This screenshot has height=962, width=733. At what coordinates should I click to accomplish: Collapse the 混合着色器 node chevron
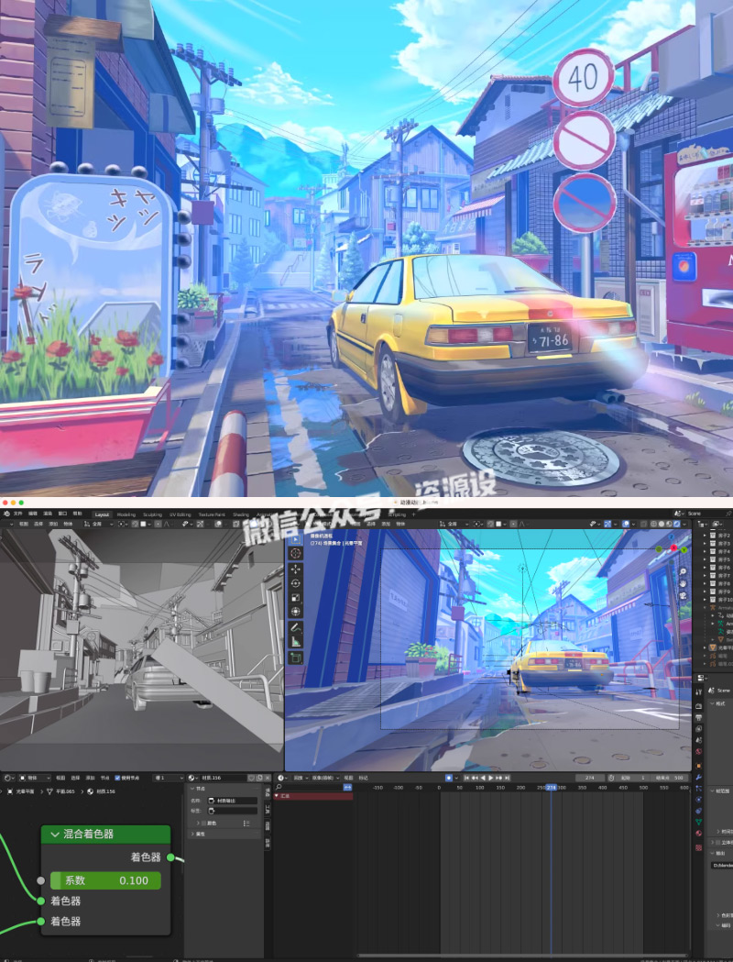tap(55, 835)
